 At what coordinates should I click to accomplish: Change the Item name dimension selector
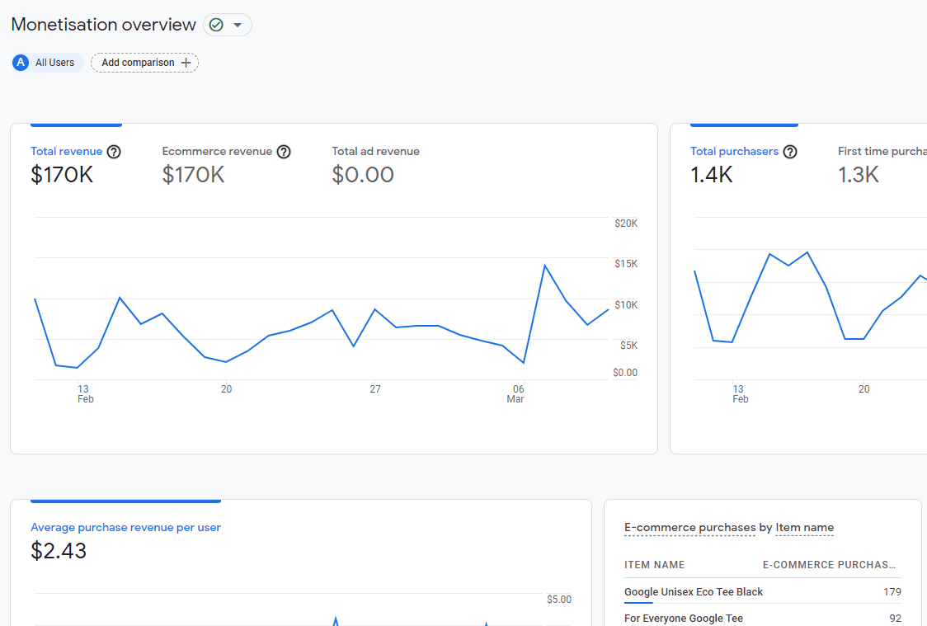[804, 528]
